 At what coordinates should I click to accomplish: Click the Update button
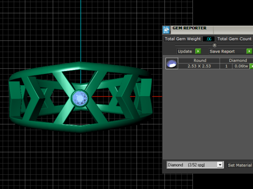point(186,51)
